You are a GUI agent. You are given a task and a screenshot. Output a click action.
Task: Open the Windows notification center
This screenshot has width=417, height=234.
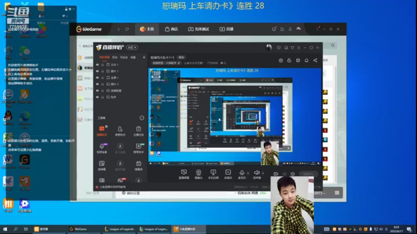[x=409, y=229]
